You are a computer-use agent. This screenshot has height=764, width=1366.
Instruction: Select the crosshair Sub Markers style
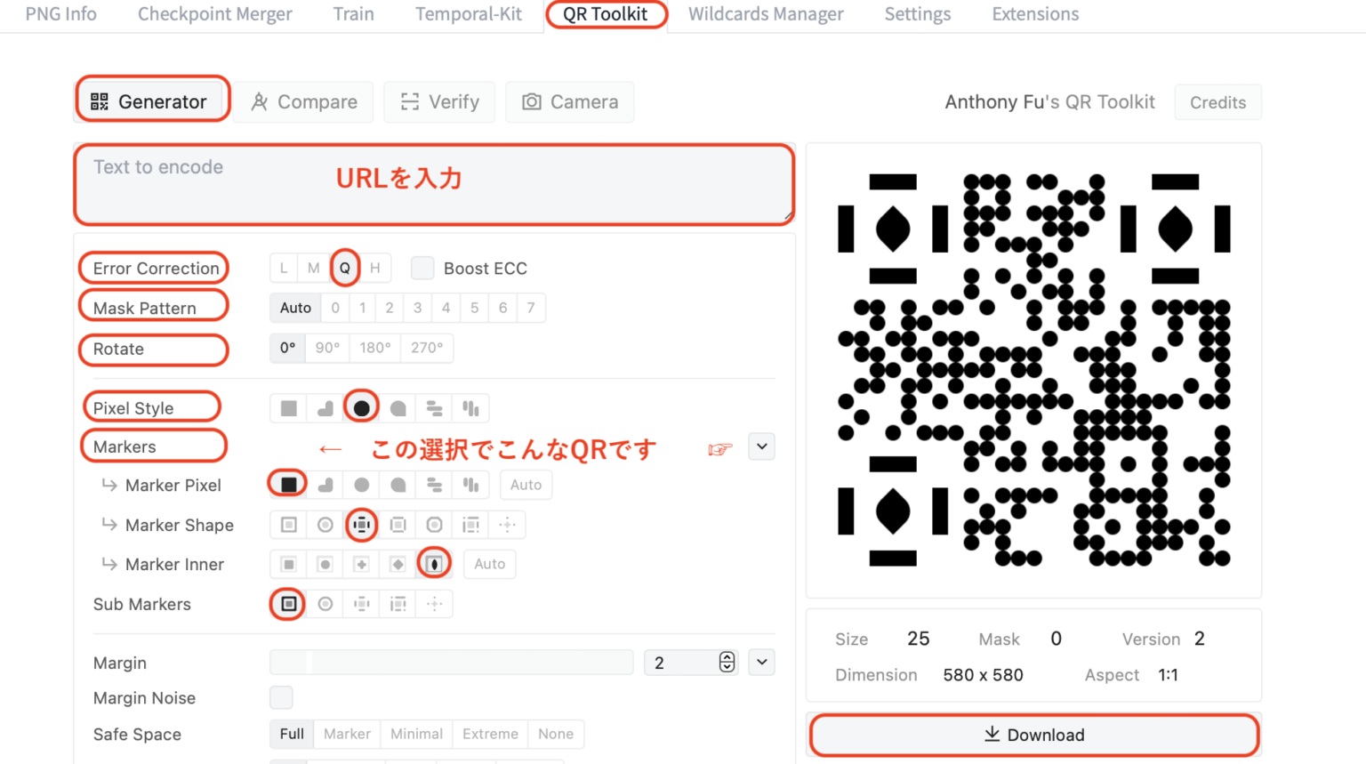pos(434,604)
